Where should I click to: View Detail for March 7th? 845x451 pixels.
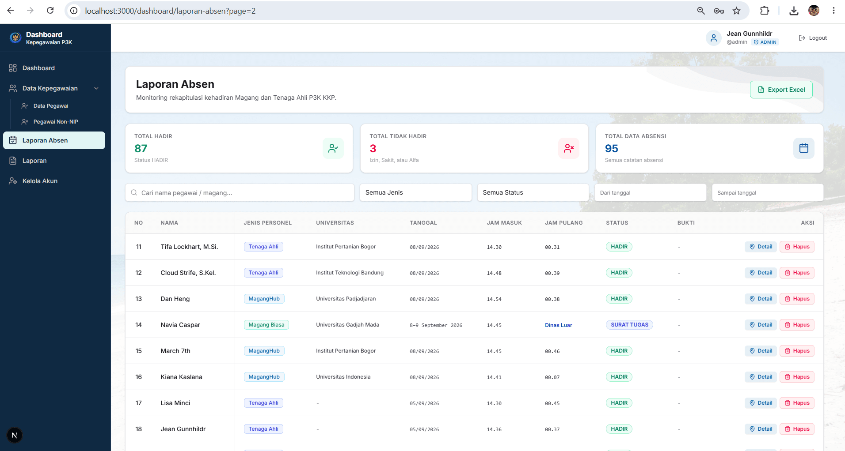click(x=761, y=351)
